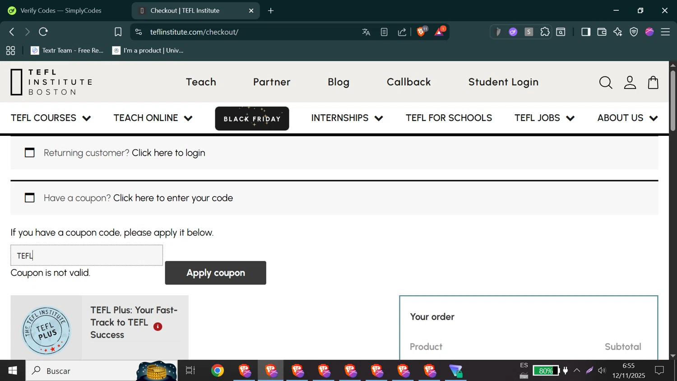
Task: Click here to login link
Action: (x=168, y=153)
